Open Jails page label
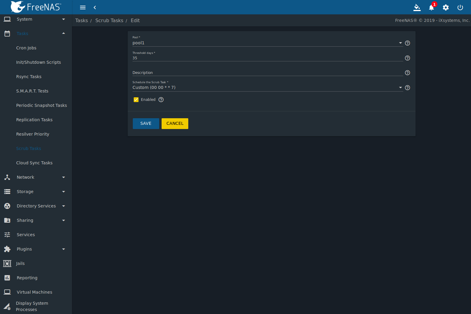The width and height of the screenshot is (471, 314). pyautogui.click(x=20, y=263)
